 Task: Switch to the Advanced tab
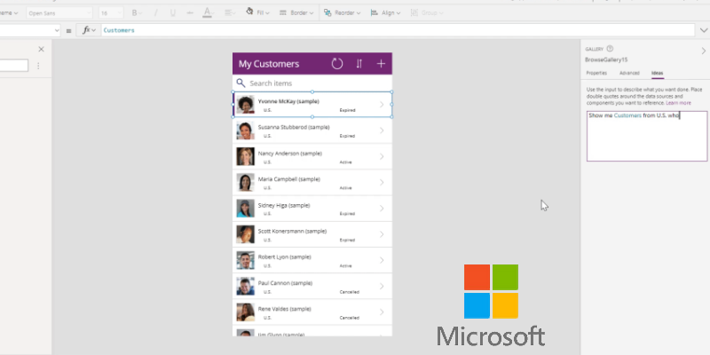(629, 73)
